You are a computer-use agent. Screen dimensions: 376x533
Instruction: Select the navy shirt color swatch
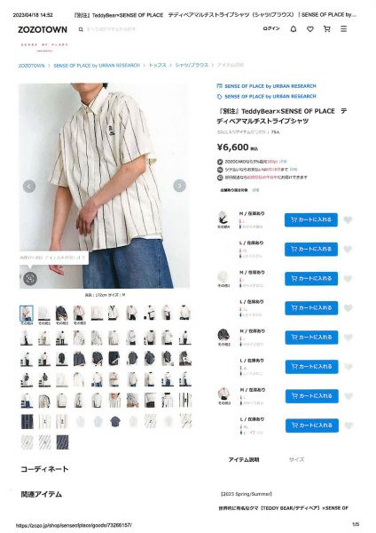coord(223,337)
